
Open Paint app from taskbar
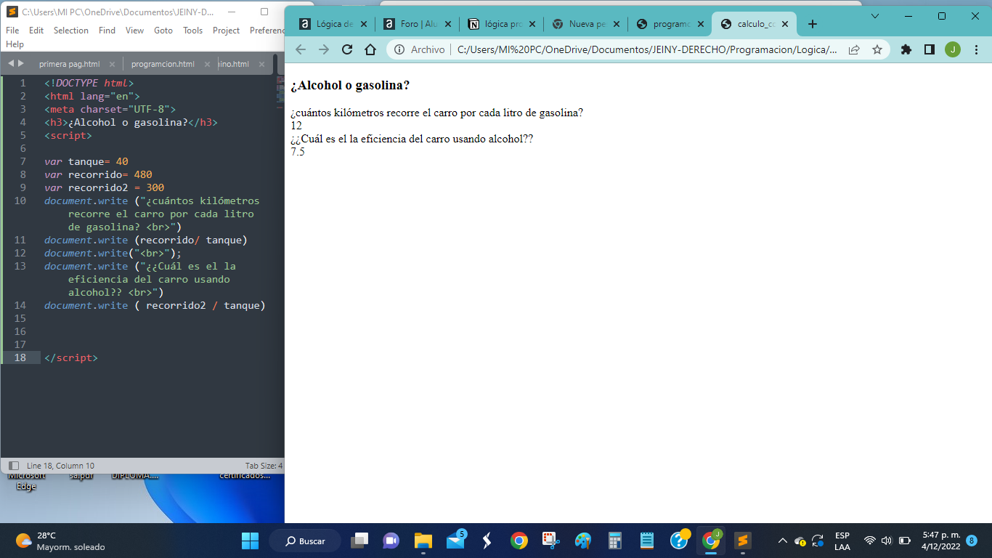pyautogui.click(x=583, y=541)
